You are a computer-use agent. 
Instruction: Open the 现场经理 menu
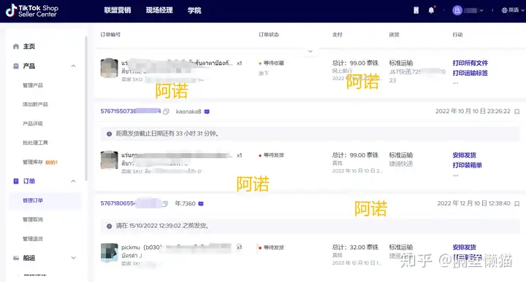(159, 10)
